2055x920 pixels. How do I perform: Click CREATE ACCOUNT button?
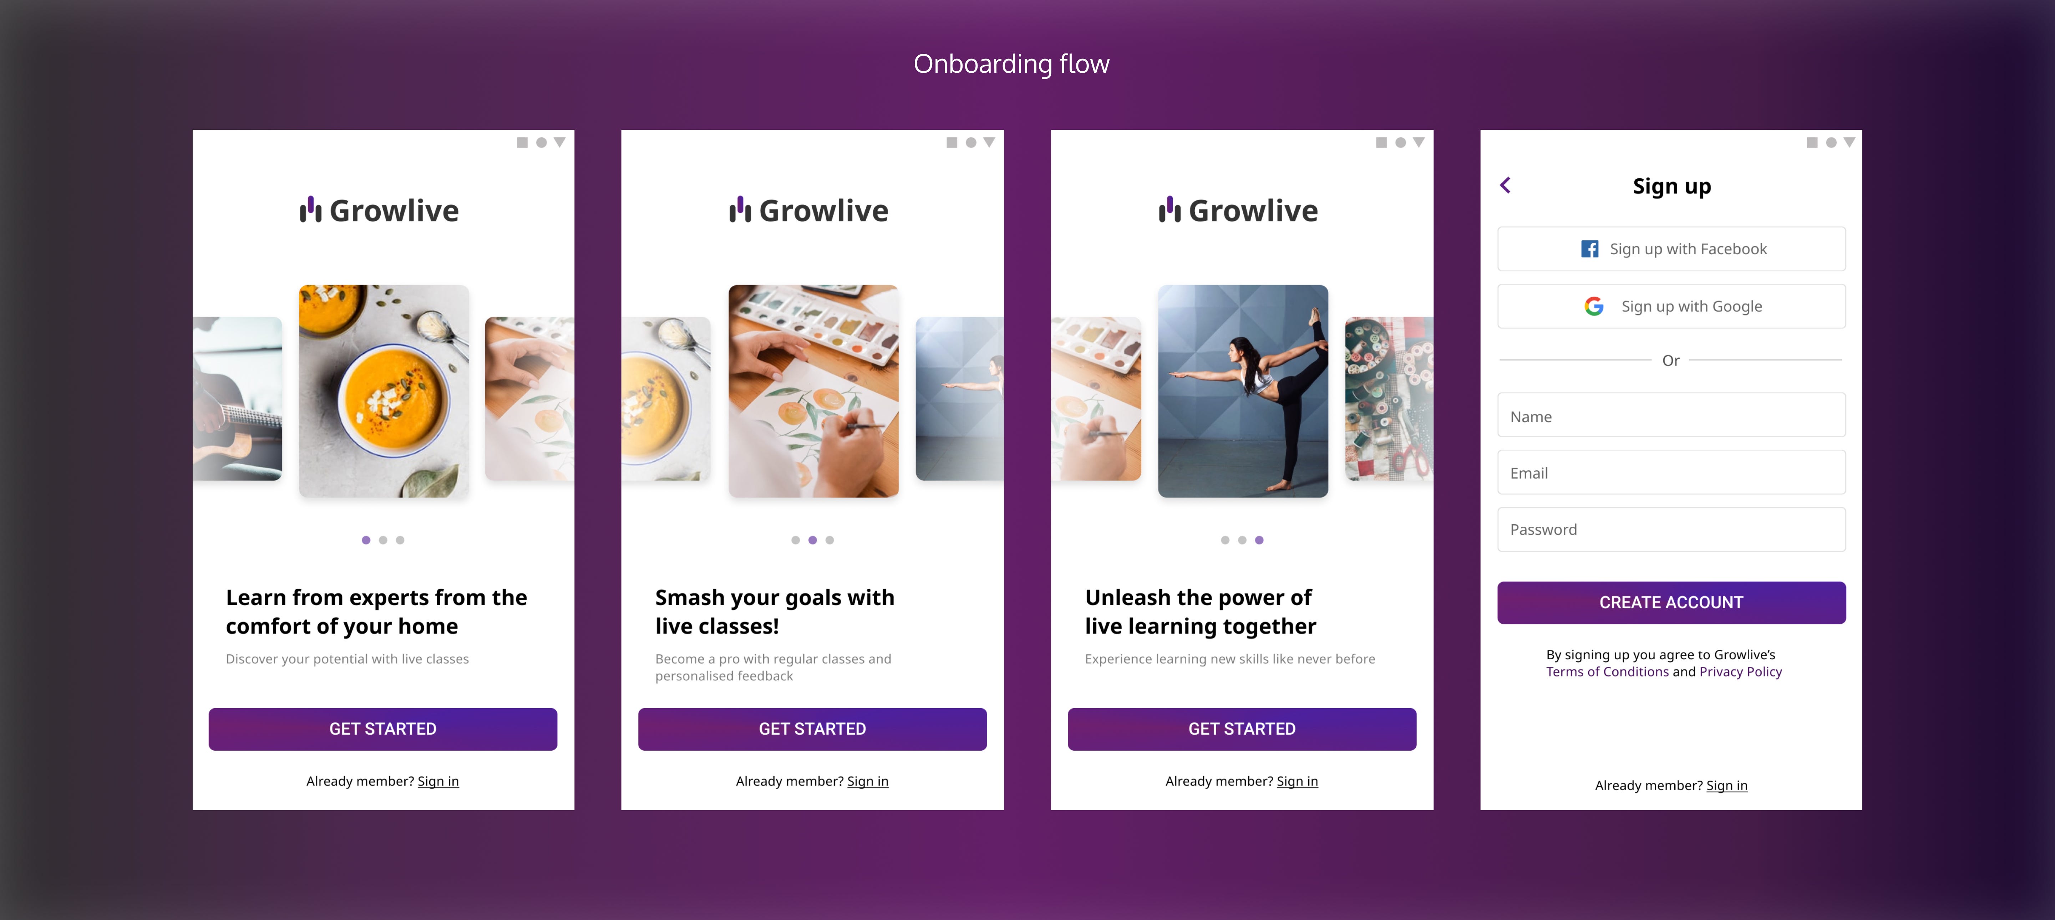pyautogui.click(x=1671, y=603)
